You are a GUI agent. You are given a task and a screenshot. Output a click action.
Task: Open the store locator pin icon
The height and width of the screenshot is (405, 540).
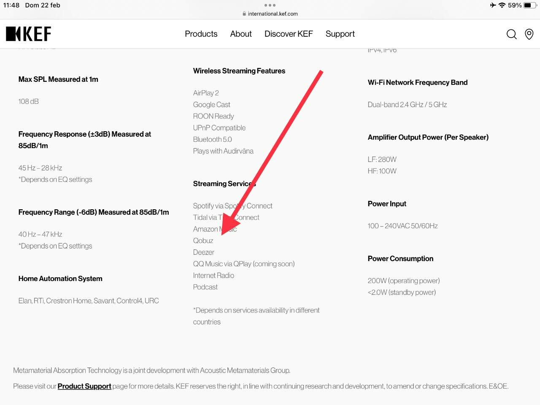click(529, 34)
